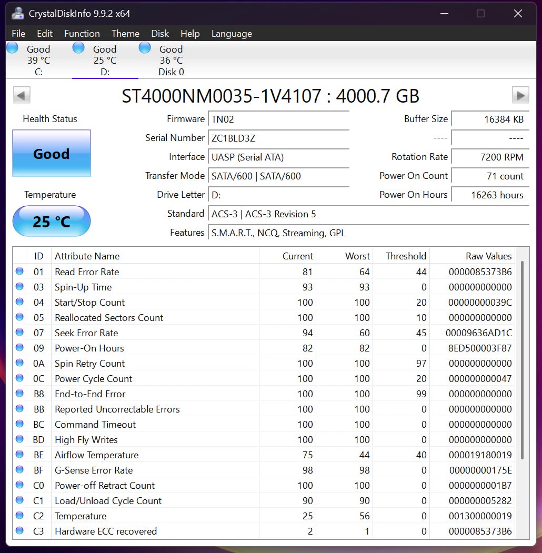Click status orb for End-to-End Error

coord(19,393)
